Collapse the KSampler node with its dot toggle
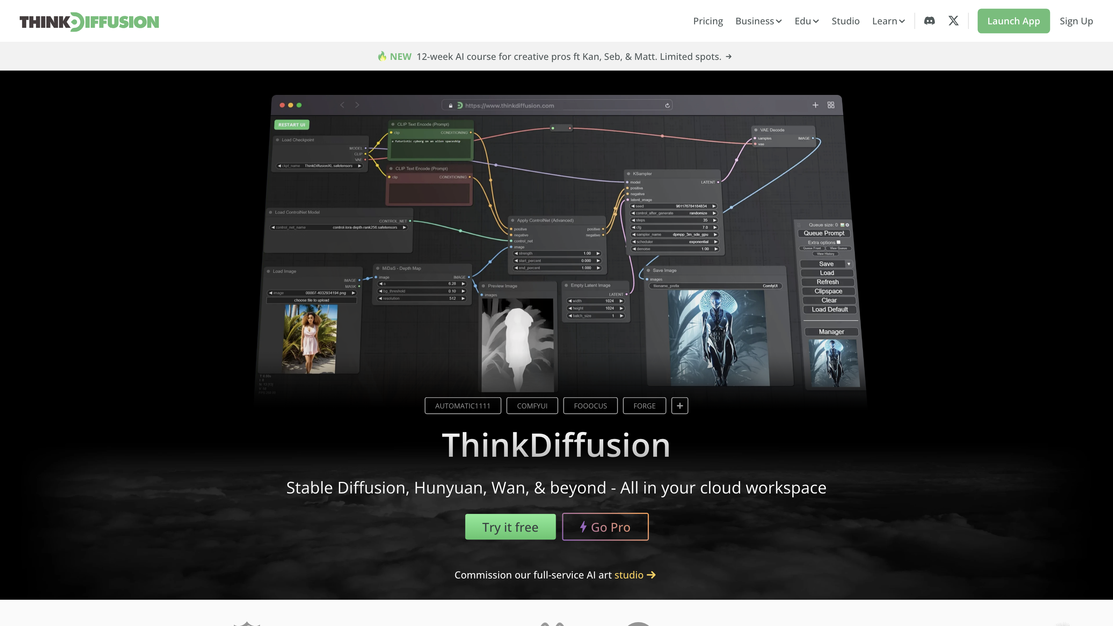 [629, 173]
